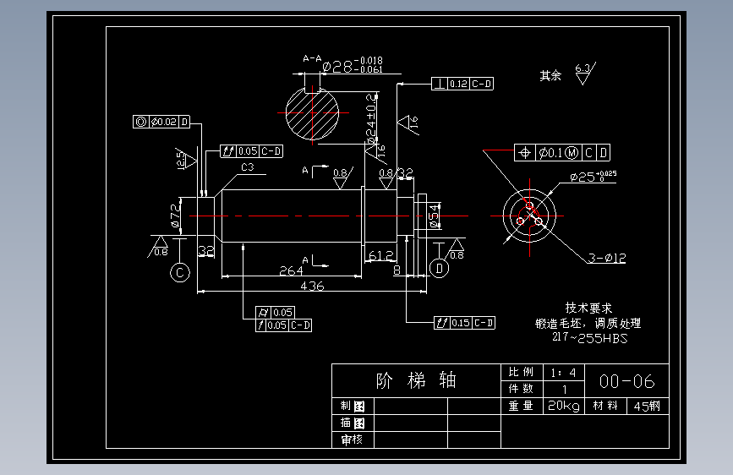Select the Ø54 diameter dimension
This screenshot has height=475, width=733.
click(435, 216)
